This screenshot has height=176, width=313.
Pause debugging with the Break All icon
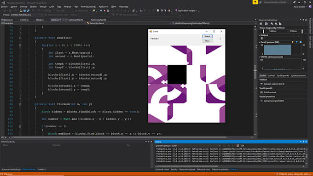click(101, 11)
